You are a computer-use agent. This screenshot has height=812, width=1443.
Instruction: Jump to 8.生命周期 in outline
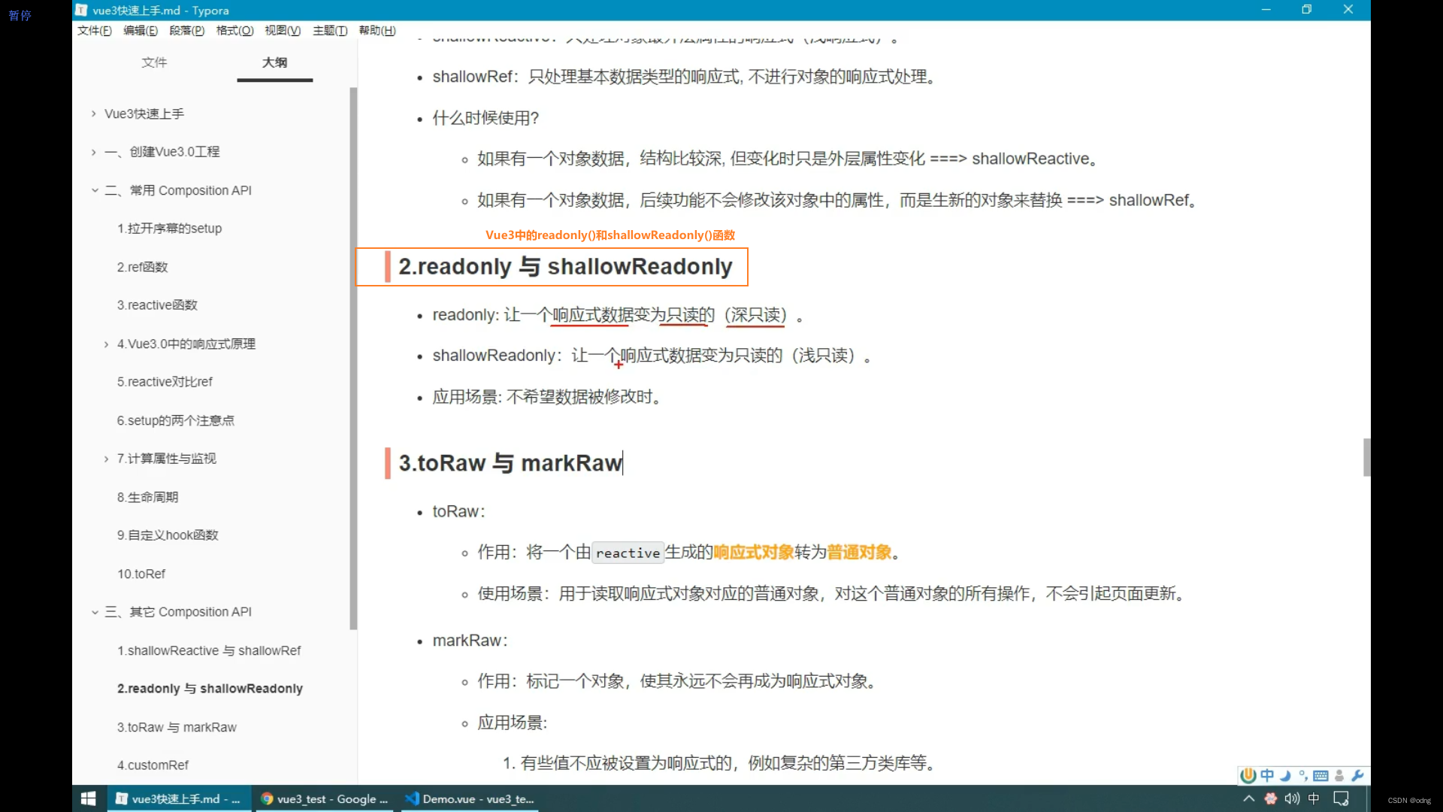point(147,497)
